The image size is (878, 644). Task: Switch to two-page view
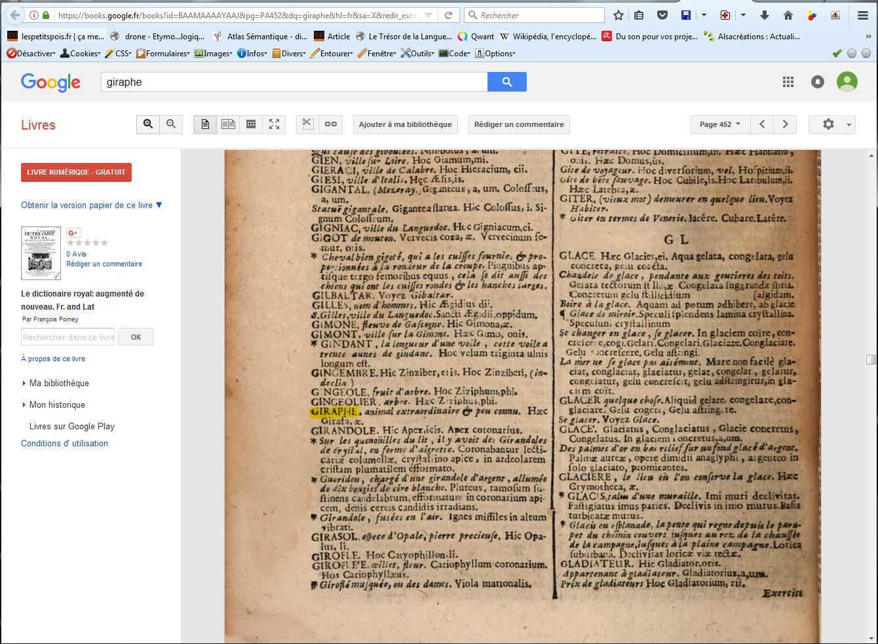click(228, 124)
